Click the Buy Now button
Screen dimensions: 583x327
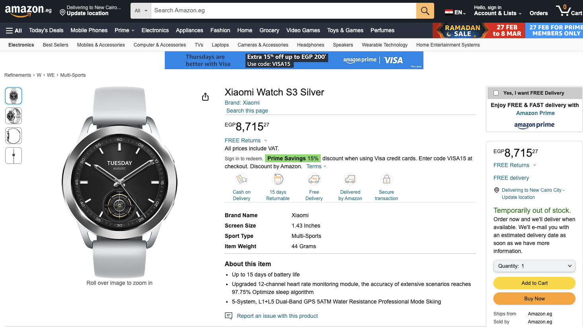click(534, 298)
